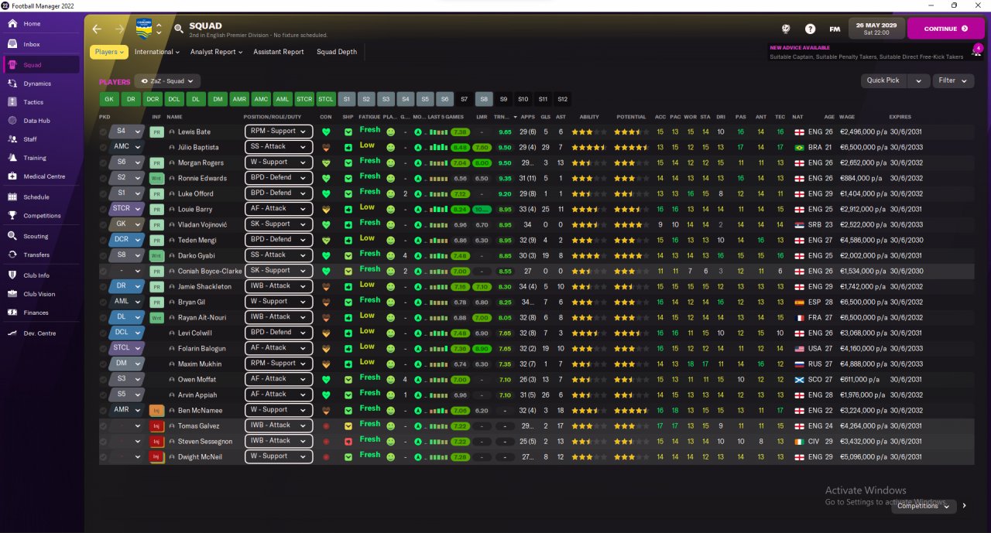Sort by the POTENTIAL column header

pyautogui.click(x=631, y=117)
